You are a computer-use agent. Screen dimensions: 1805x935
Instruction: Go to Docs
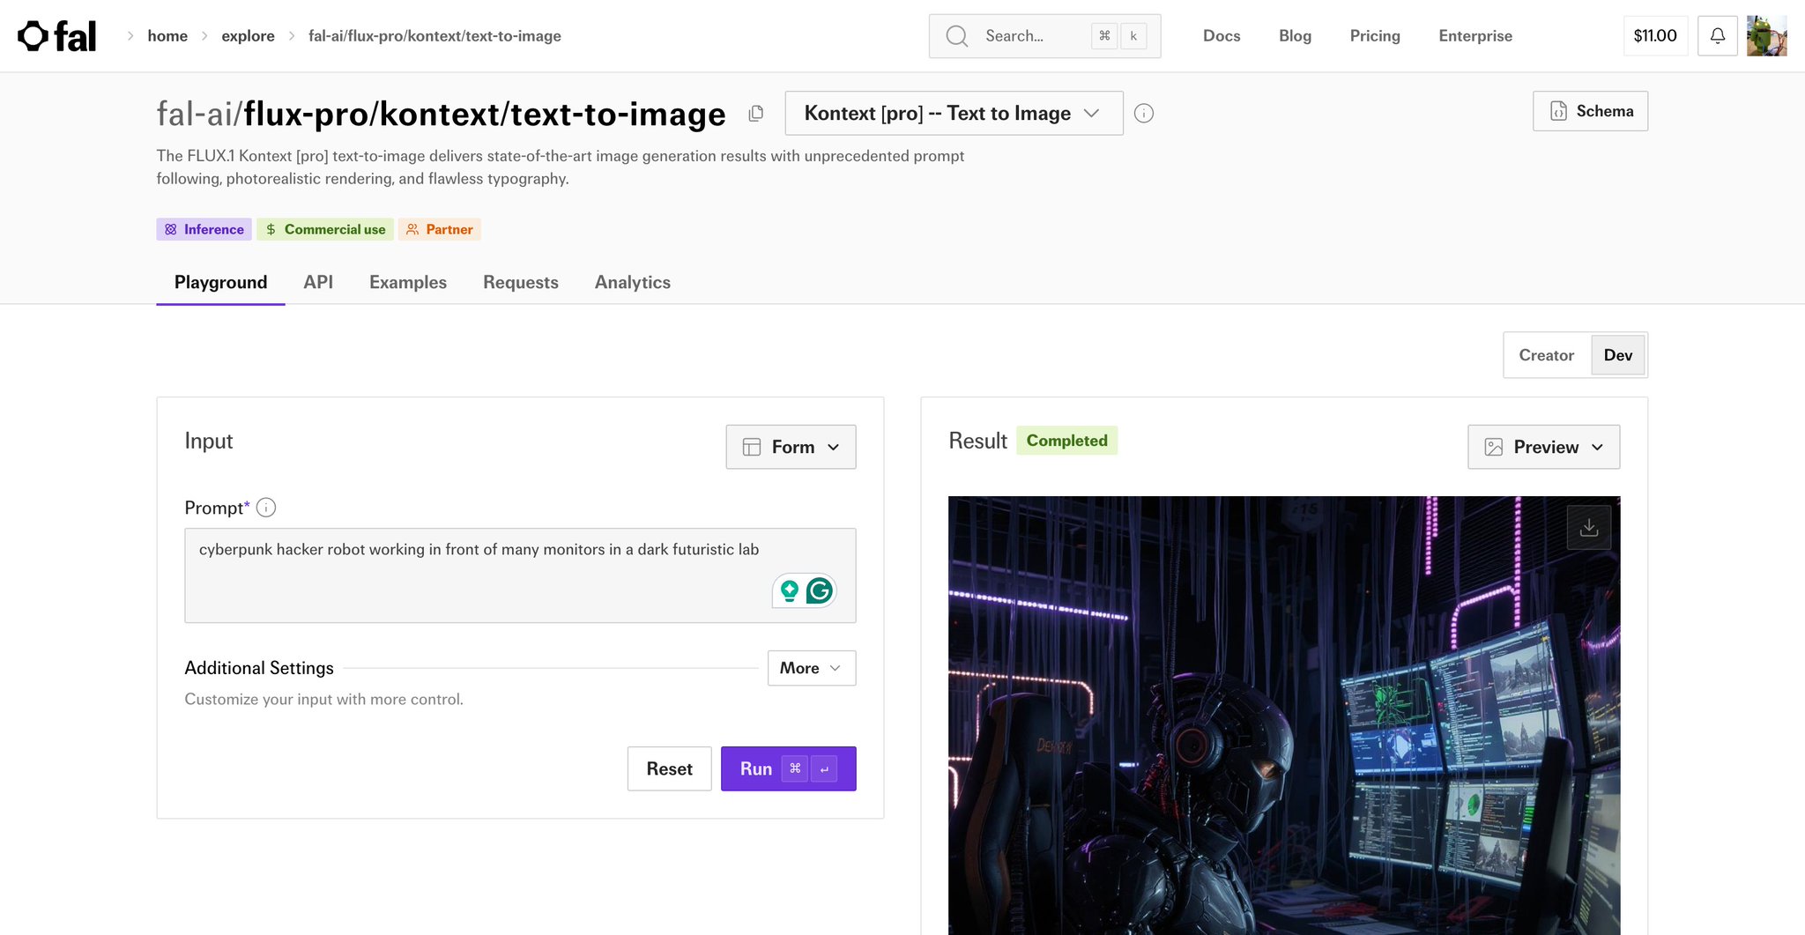point(1222,36)
